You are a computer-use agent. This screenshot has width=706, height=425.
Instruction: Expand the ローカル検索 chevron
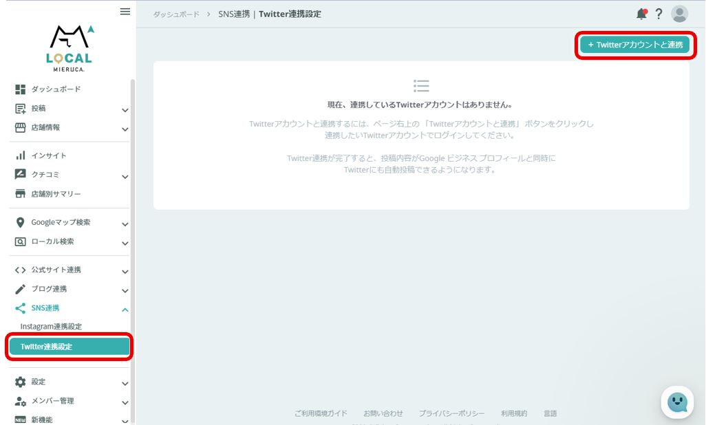[125, 243]
